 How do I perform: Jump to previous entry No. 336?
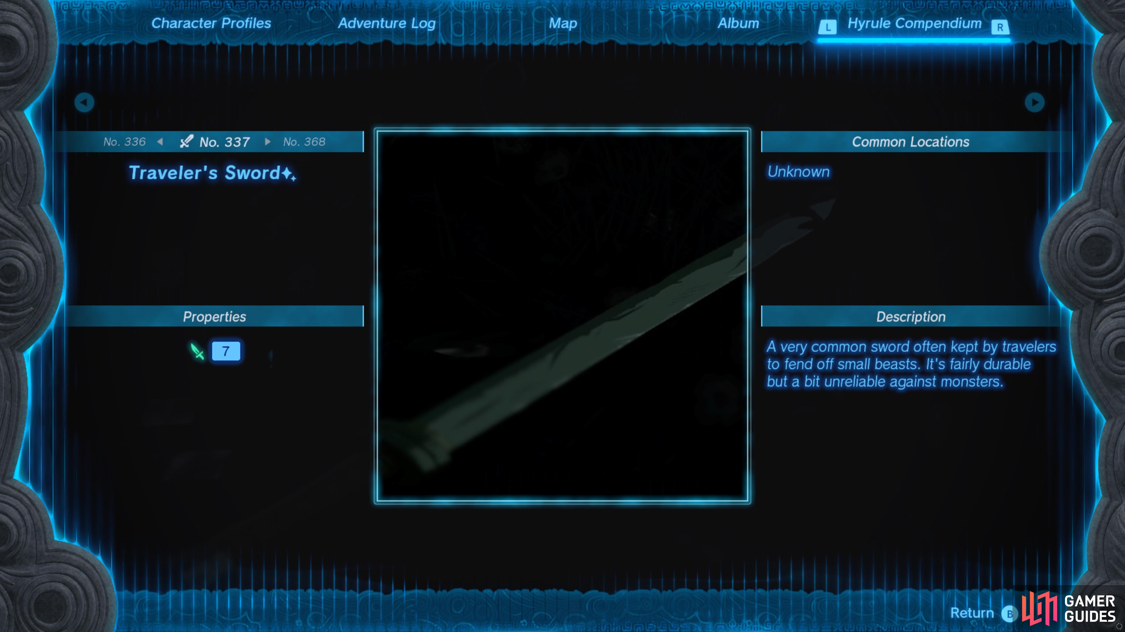(125, 142)
